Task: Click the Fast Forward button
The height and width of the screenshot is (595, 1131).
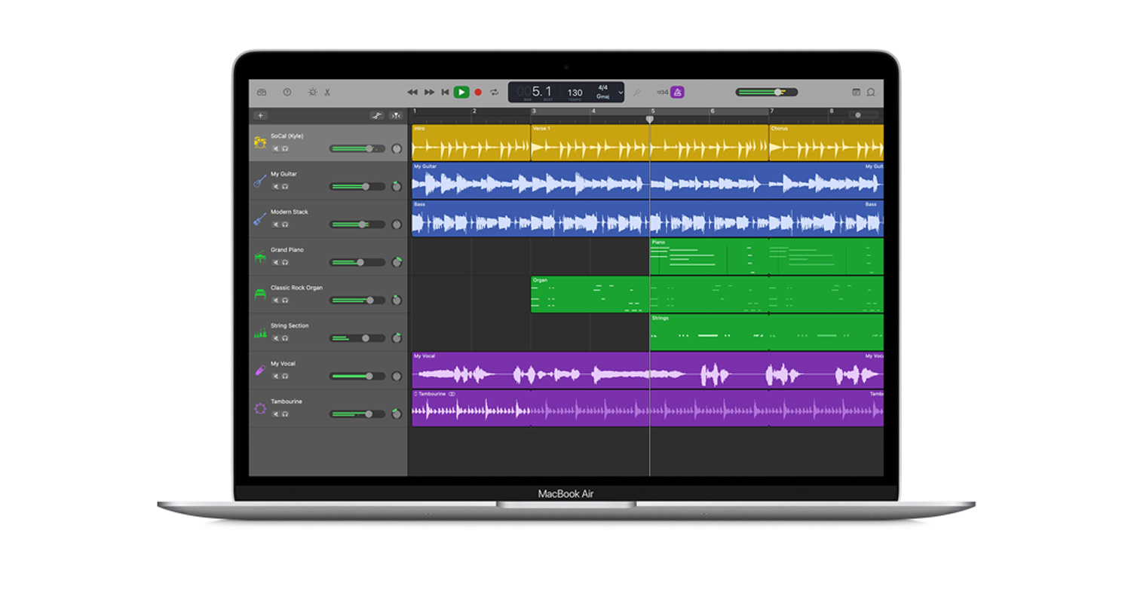Action: (429, 92)
